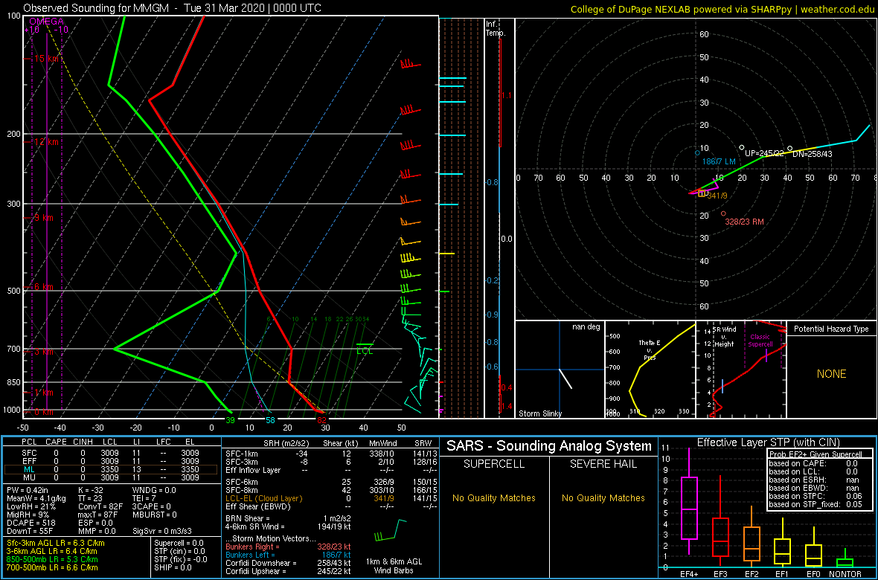878x580 pixels.
Task: Select the SFC parcel row
Action: tap(110, 454)
